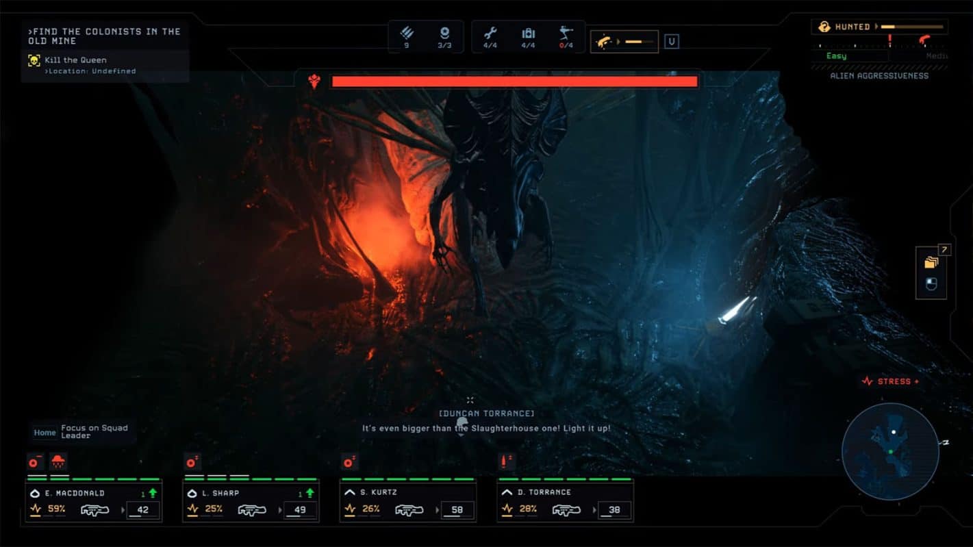Open the datapad files icon marked 7

[x=931, y=262]
